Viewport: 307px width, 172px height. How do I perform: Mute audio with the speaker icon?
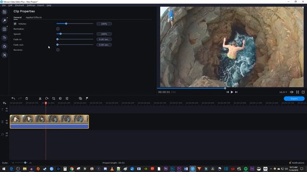tap(292, 92)
